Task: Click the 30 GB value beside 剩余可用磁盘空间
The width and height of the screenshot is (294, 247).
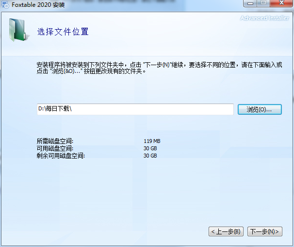Action: click(x=150, y=156)
